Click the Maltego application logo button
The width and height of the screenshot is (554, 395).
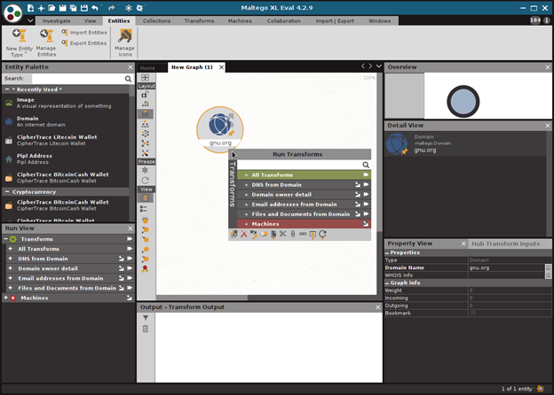(12, 13)
